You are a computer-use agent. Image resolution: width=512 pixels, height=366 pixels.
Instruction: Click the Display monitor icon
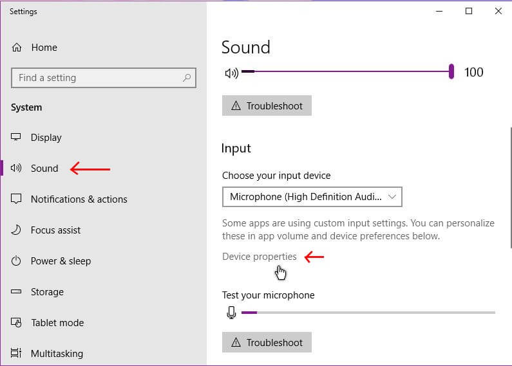pos(16,137)
